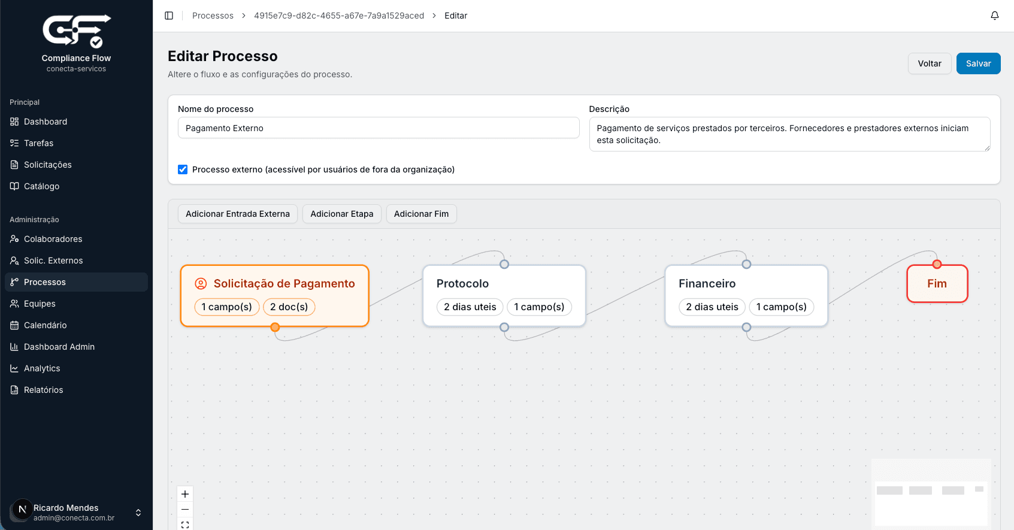Click '2 dias uteis' badge in Financeiro
The image size is (1014, 530).
coord(712,307)
